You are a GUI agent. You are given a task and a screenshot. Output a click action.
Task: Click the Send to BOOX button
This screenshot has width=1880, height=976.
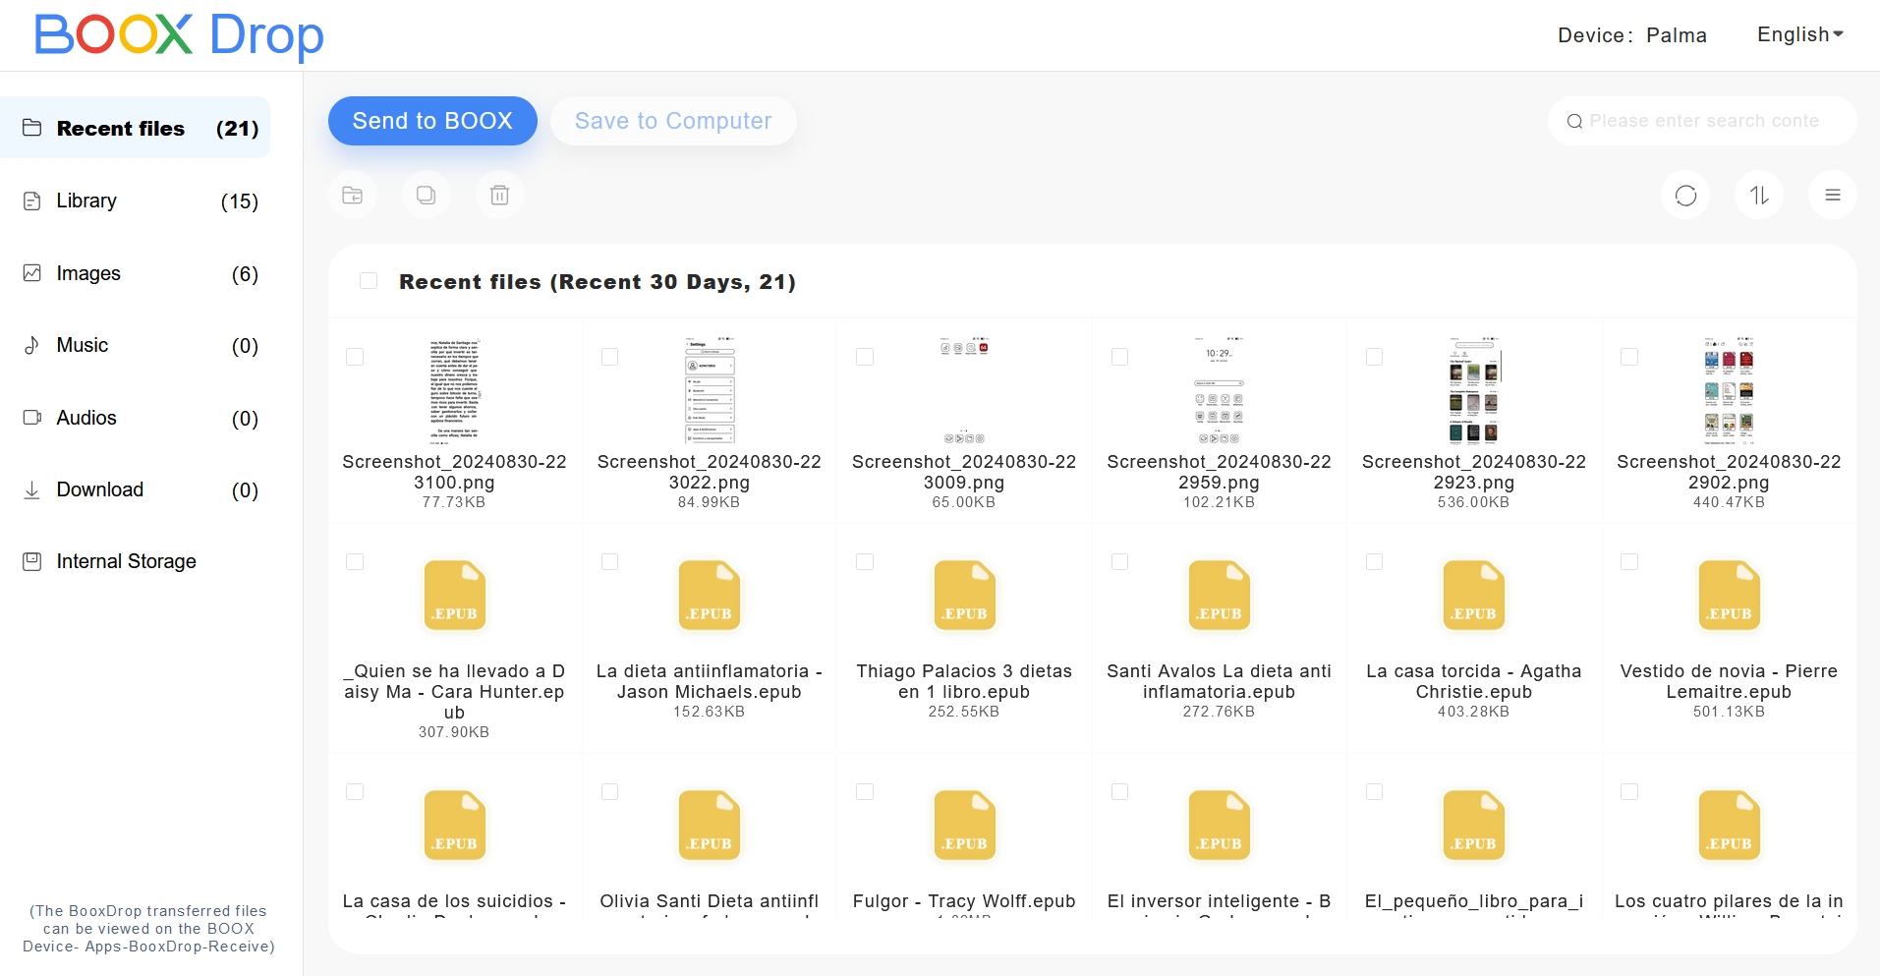pyautogui.click(x=432, y=121)
